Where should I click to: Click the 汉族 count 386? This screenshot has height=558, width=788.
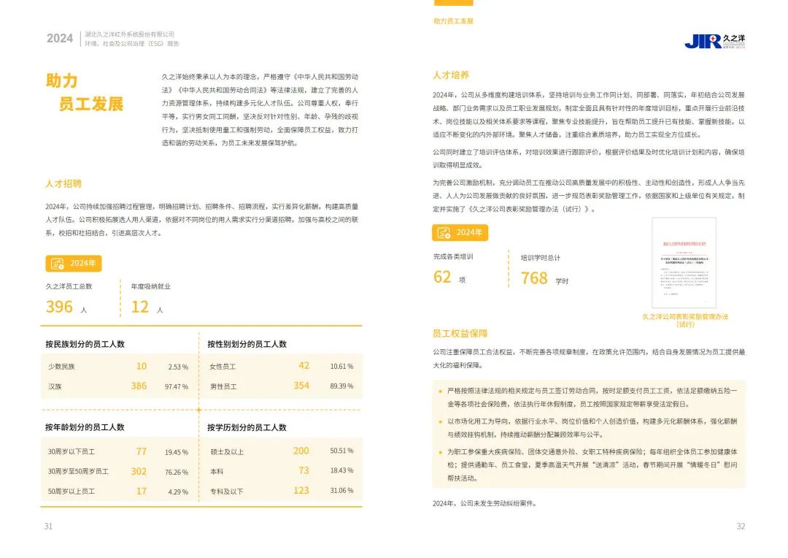point(139,386)
